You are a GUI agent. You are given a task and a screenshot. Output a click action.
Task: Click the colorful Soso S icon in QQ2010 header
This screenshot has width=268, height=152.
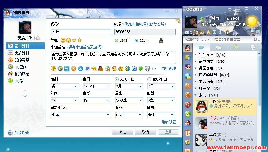pos(227,32)
